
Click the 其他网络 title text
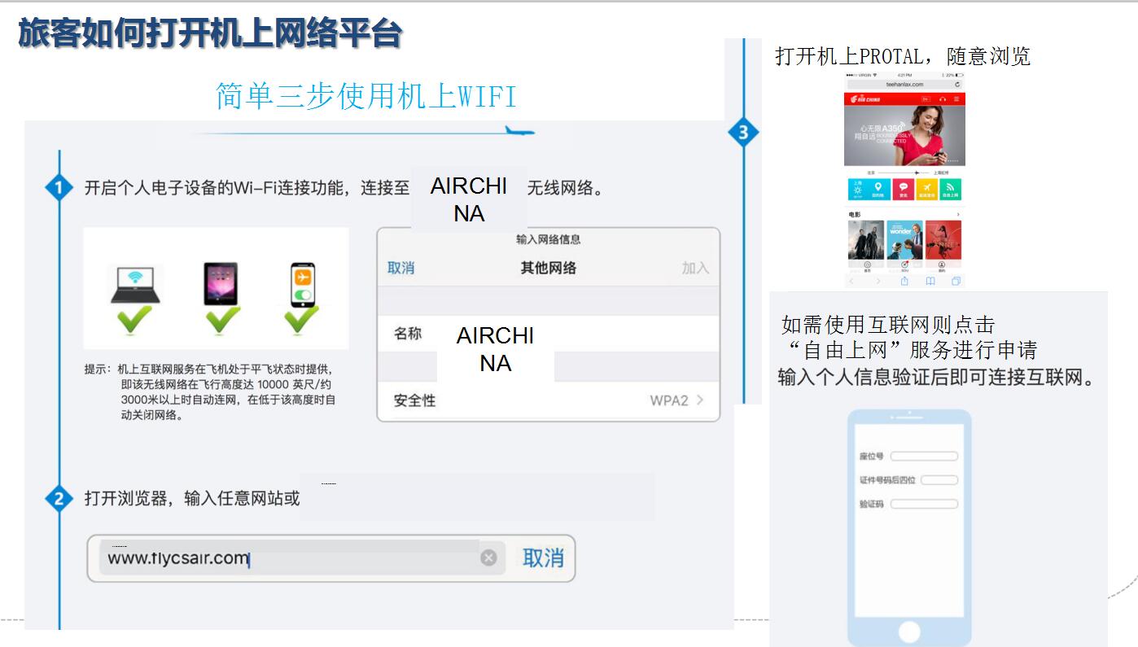click(549, 268)
